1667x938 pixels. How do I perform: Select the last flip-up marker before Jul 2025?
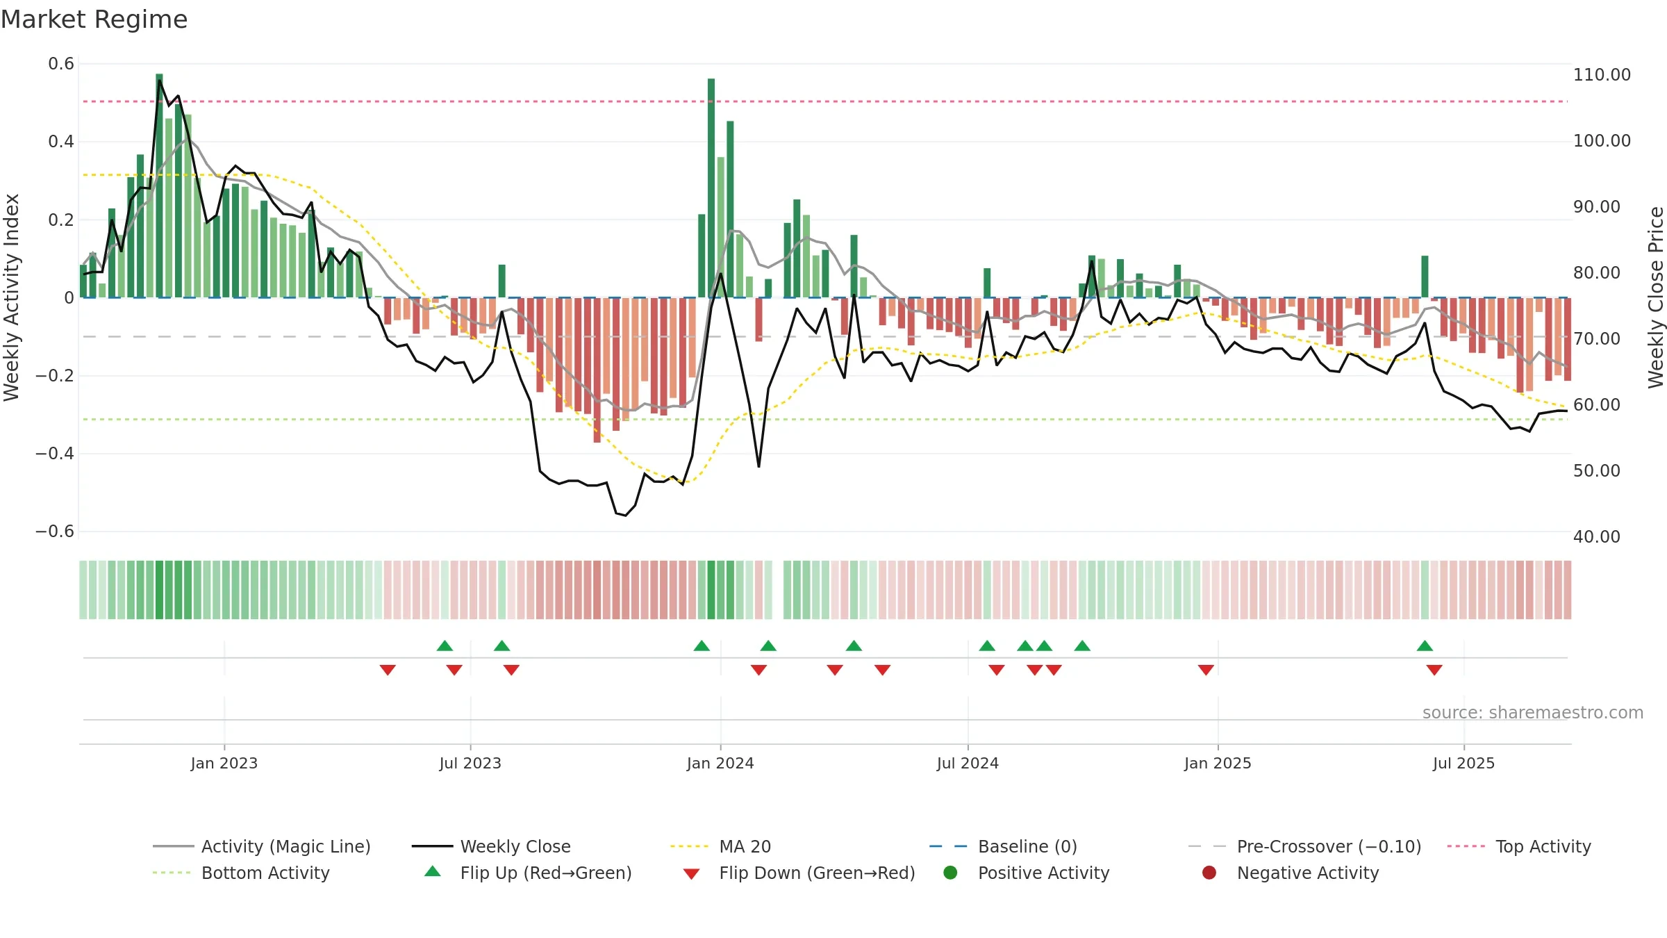(x=1425, y=645)
